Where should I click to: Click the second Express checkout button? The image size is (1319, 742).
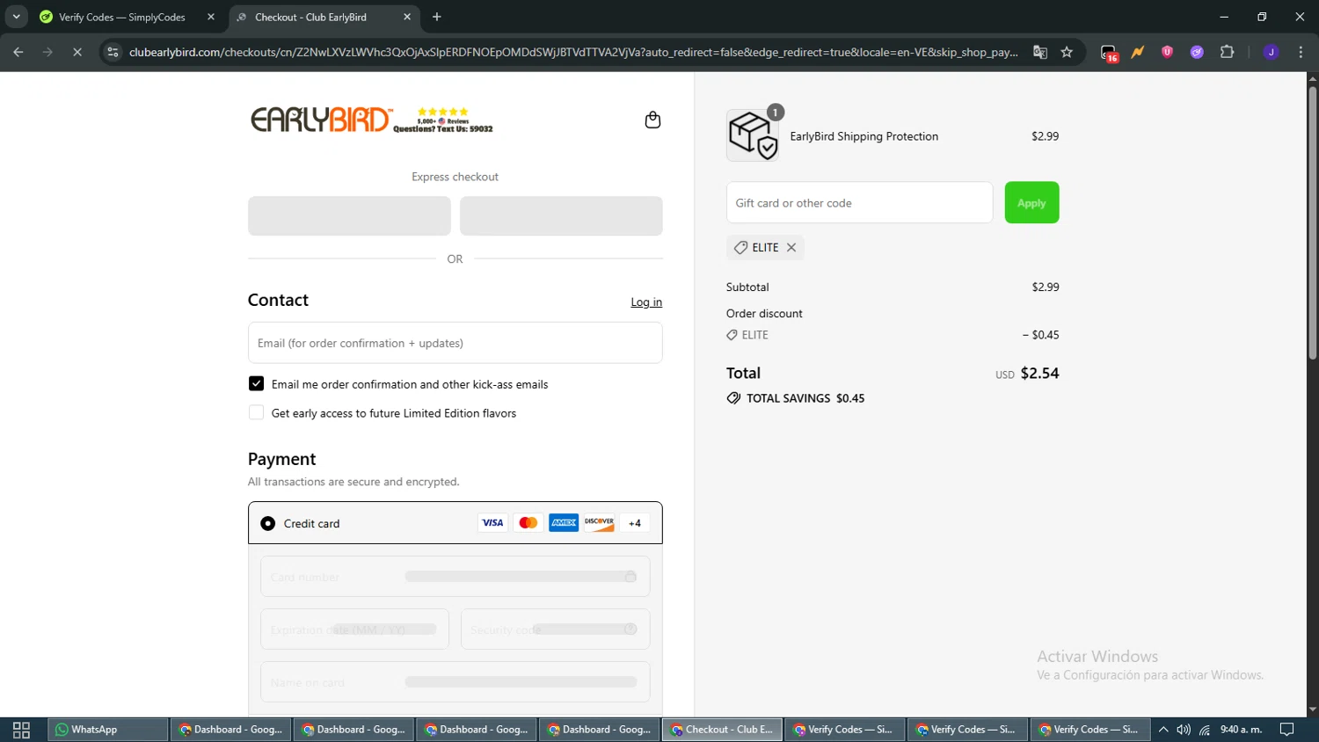pos(561,216)
